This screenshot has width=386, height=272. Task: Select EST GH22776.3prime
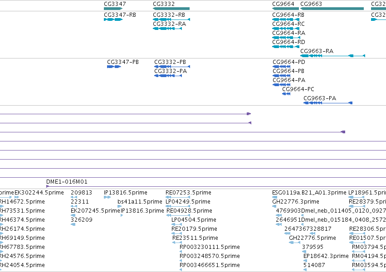click(296, 202)
